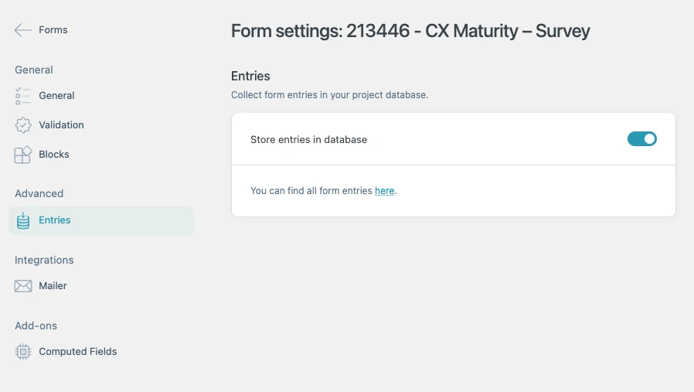Click the Entries database icon
694x392 pixels.
pyautogui.click(x=23, y=220)
